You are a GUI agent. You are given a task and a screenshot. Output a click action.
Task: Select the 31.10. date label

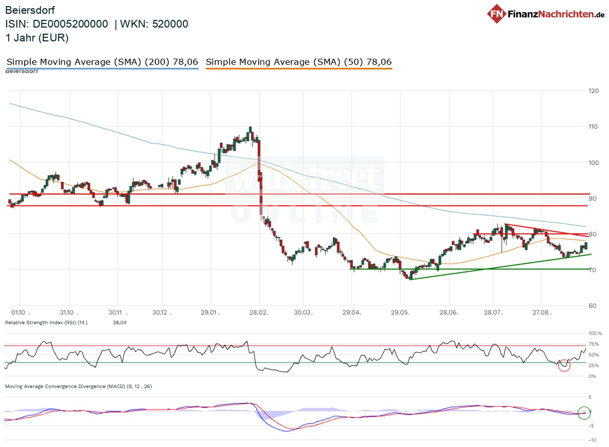69,313
